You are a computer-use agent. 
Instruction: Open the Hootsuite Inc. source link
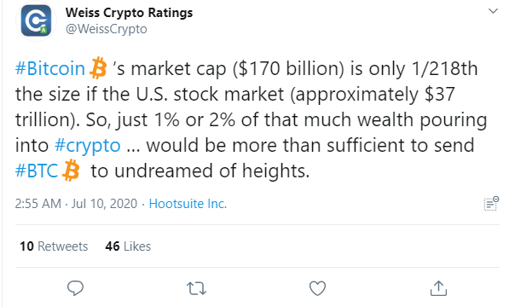(x=188, y=204)
